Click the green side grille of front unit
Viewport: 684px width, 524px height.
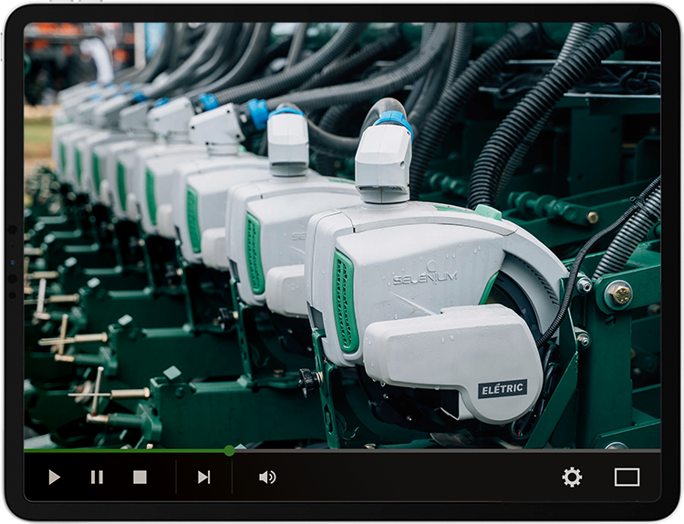345,302
